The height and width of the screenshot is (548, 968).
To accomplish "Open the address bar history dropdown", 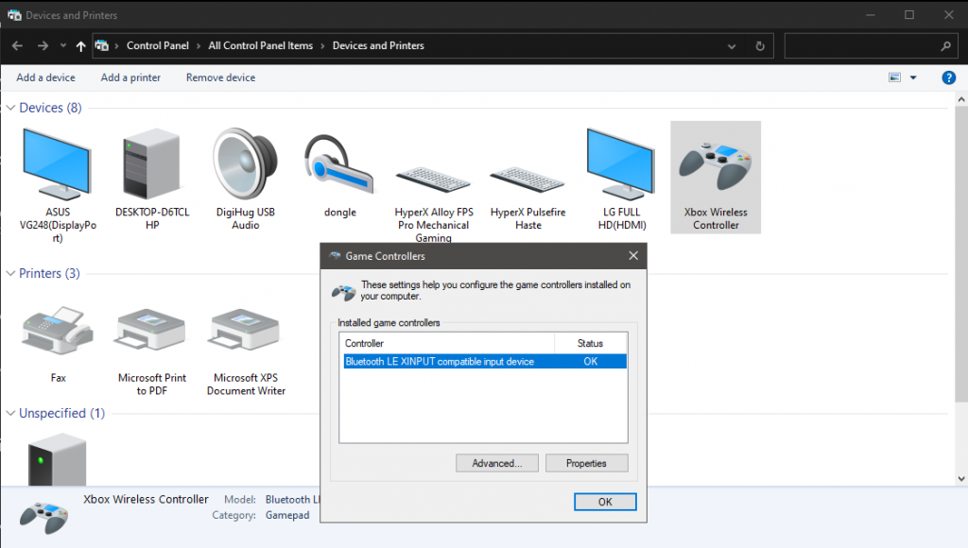I will pyautogui.click(x=732, y=45).
